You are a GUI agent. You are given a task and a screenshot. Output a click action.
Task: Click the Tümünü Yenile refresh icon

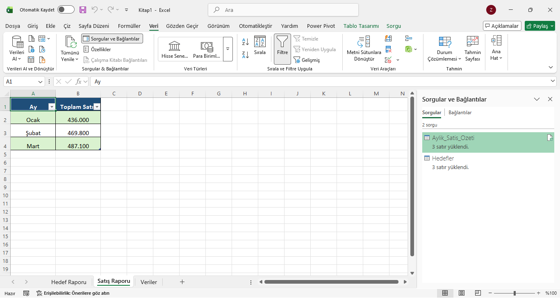pyautogui.click(x=70, y=42)
